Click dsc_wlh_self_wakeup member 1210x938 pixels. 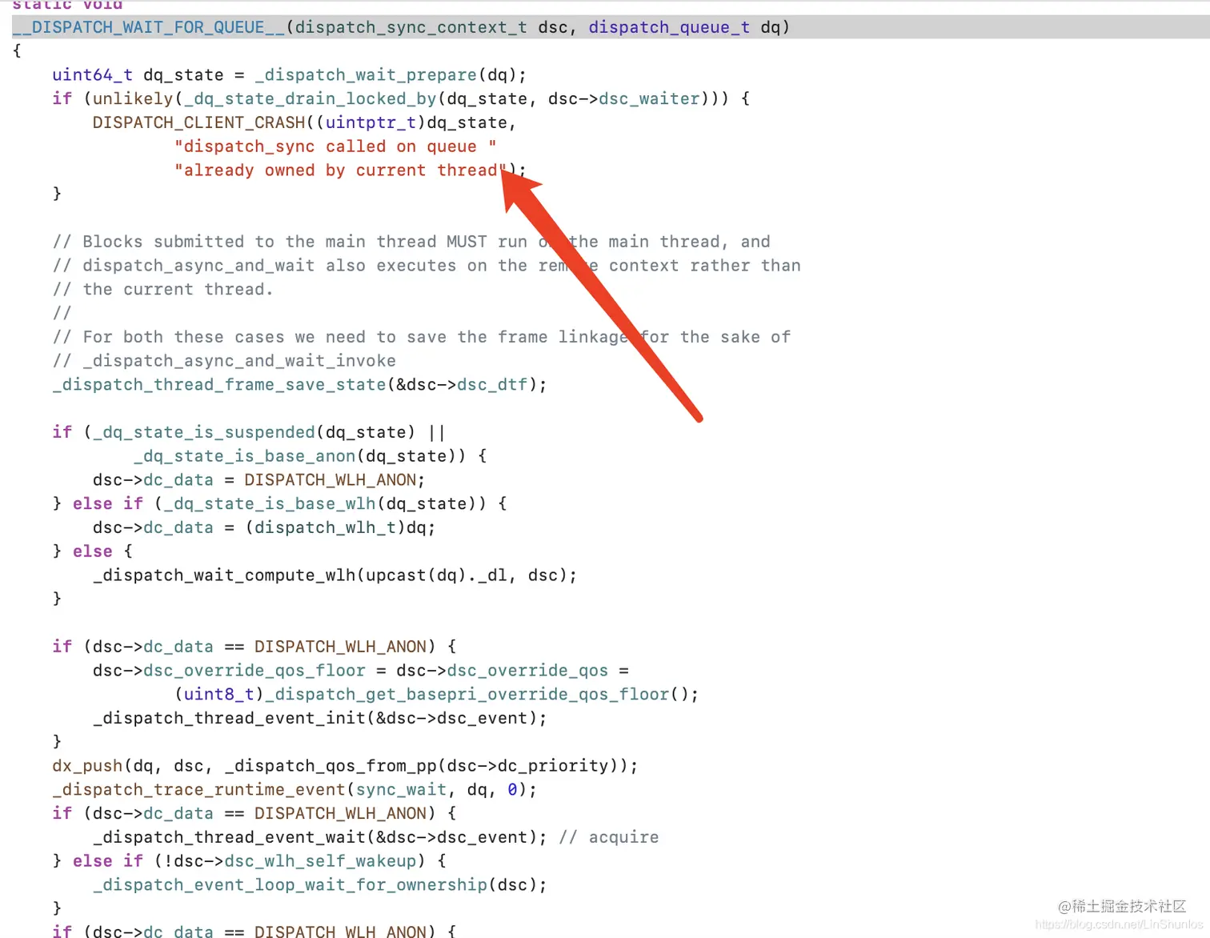coord(320,861)
